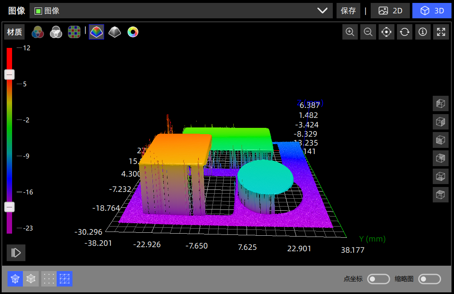The image size is (454, 294).
Task: Click the Z axis value -8.329
Action: pyautogui.click(x=305, y=134)
